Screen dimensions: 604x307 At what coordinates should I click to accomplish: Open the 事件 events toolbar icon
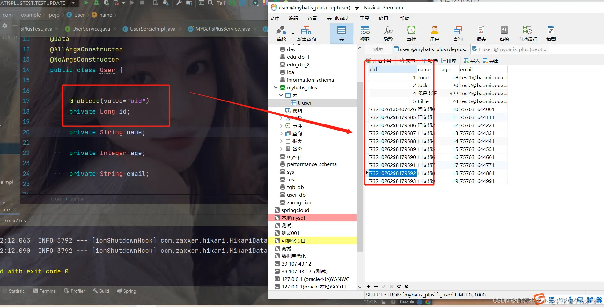(x=411, y=34)
